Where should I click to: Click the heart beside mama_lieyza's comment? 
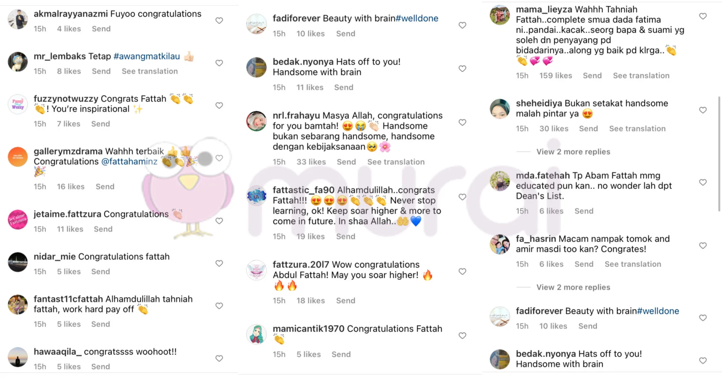pyautogui.click(x=702, y=16)
